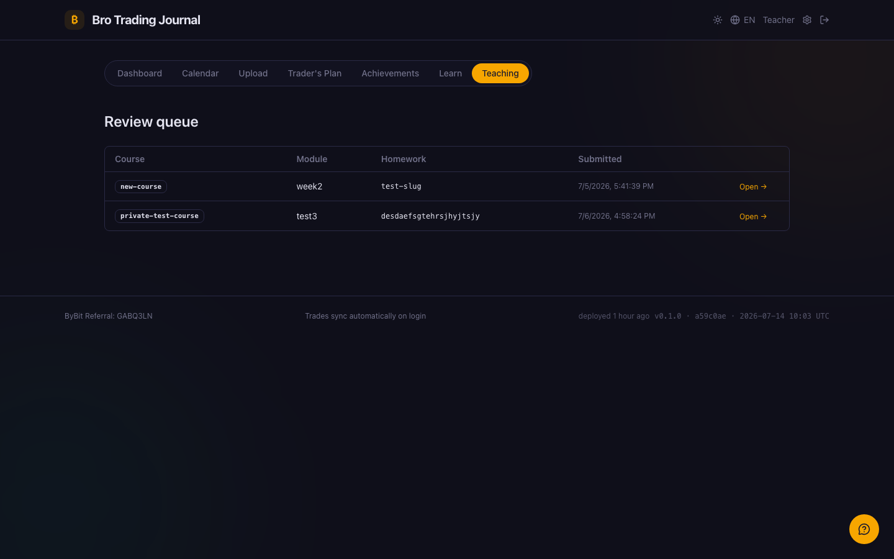Open the new-course submission
The image size is (894, 559).
pyautogui.click(x=753, y=186)
